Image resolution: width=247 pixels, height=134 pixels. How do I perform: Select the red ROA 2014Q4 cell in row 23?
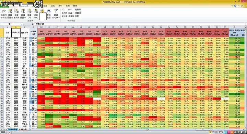pyautogui.click(x=177, y=87)
